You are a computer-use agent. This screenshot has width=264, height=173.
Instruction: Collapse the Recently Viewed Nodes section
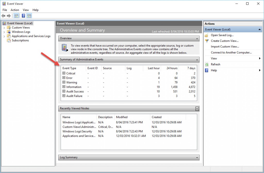coord(197,109)
